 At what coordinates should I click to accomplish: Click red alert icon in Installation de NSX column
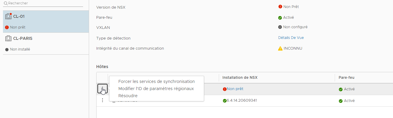[x=225, y=89]
